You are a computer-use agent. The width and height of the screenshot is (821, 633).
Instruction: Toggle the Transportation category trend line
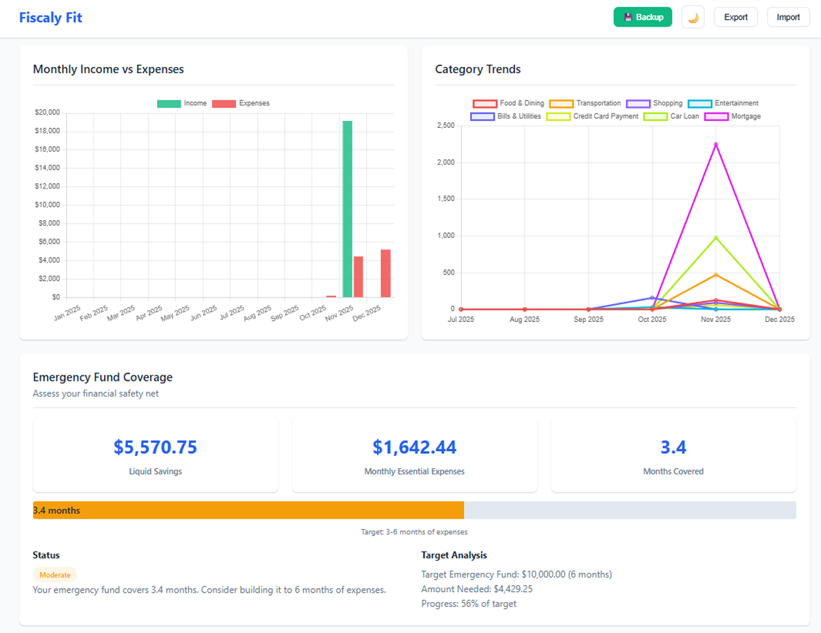click(588, 103)
